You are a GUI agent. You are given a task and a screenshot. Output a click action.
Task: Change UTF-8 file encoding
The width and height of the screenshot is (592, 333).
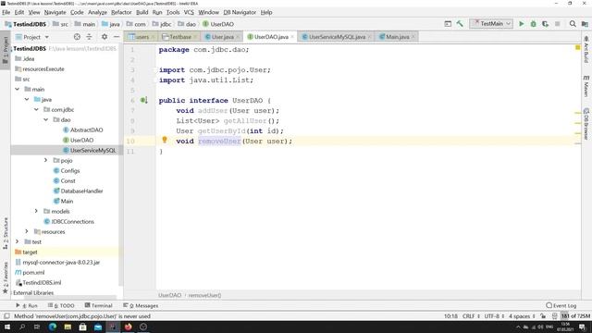[x=494, y=316]
